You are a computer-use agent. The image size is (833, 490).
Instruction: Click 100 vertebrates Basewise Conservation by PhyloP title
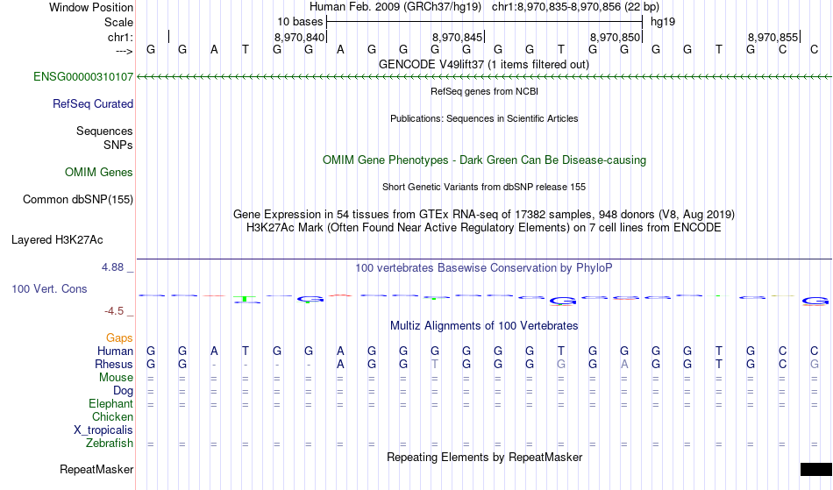[483, 268]
